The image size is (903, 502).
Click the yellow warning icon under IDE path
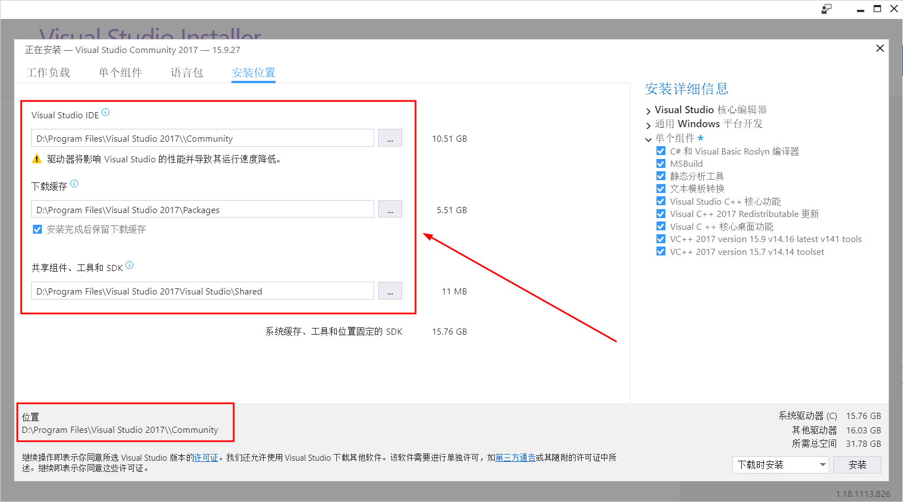pyautogui.click(x=37, y=159)
